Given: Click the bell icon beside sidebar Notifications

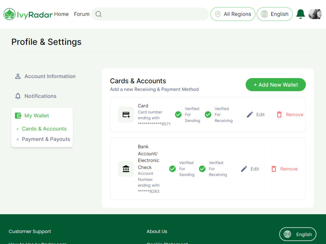Looking at the screenshot, I should 18,96.
